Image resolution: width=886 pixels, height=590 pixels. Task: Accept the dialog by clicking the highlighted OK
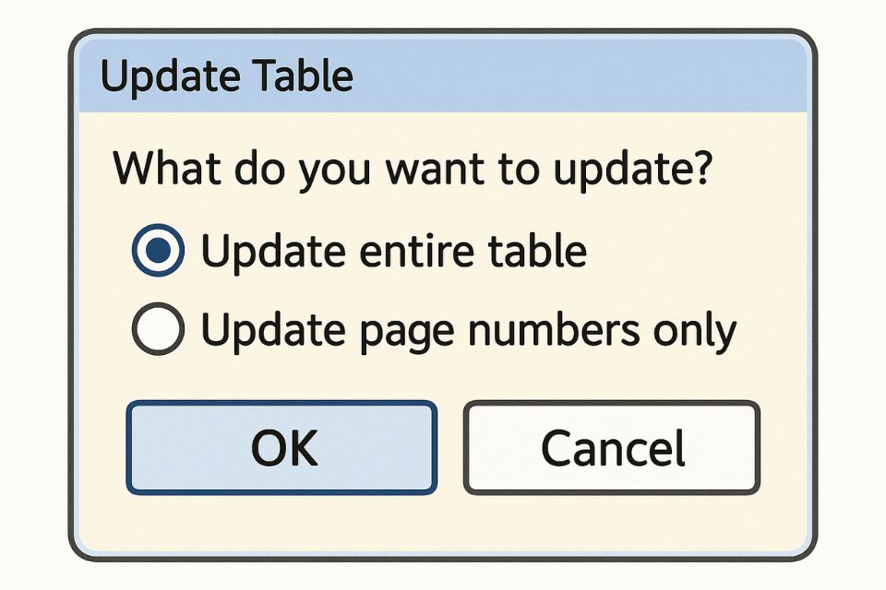(281, 447)
